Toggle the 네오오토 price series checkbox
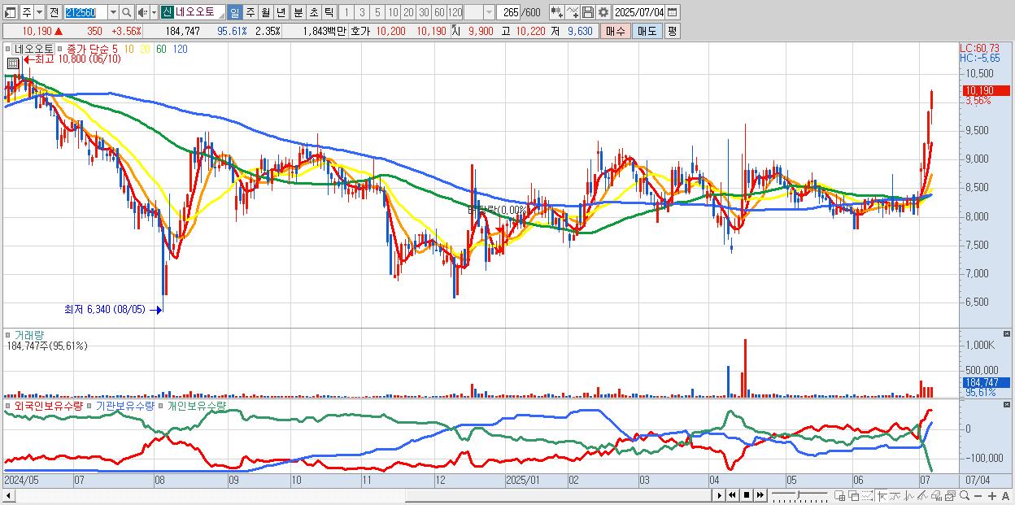1015x505 pixels. coord(9,49)
